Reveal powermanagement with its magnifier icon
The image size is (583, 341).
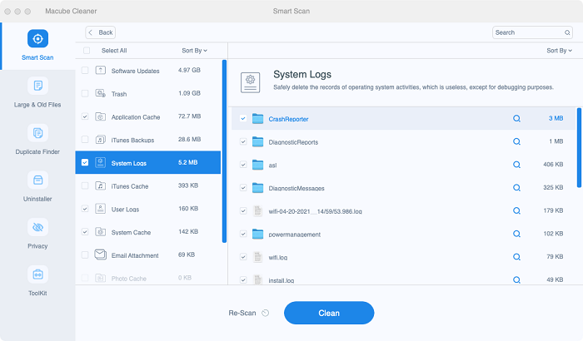[x=516, y=234]
